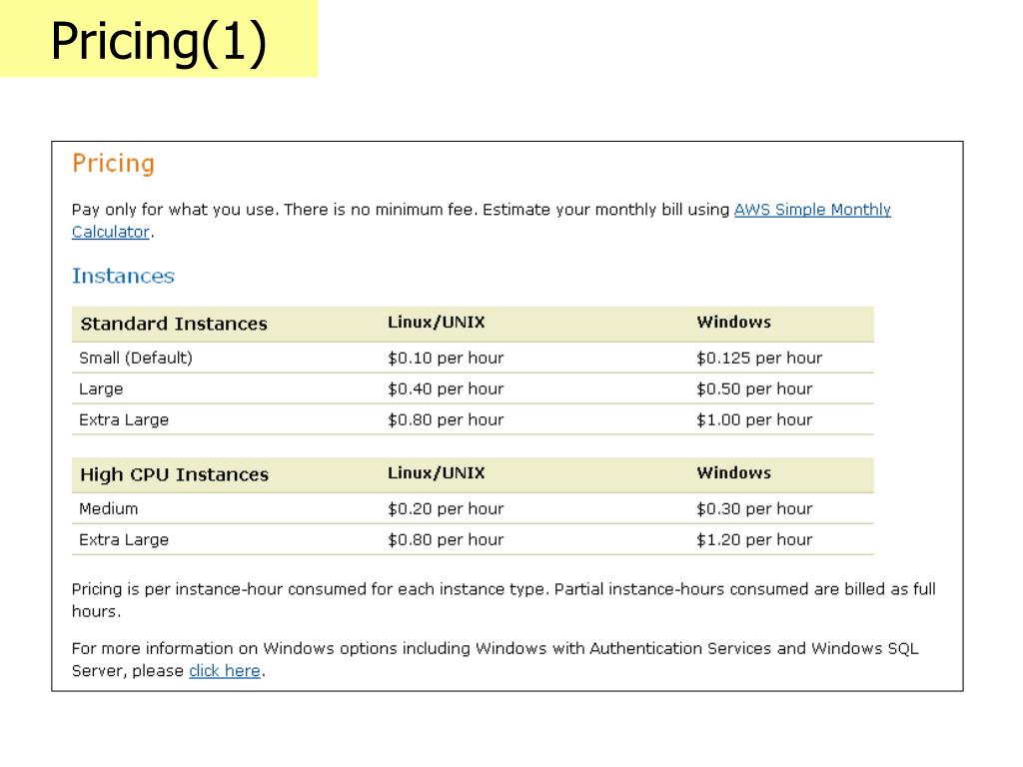Select the orange Pricing heading

pos(114,164)
